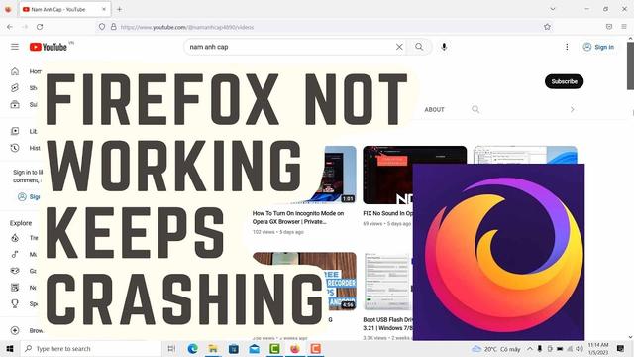Open Microsoft Store from taskbar

(x=234, y=348)
